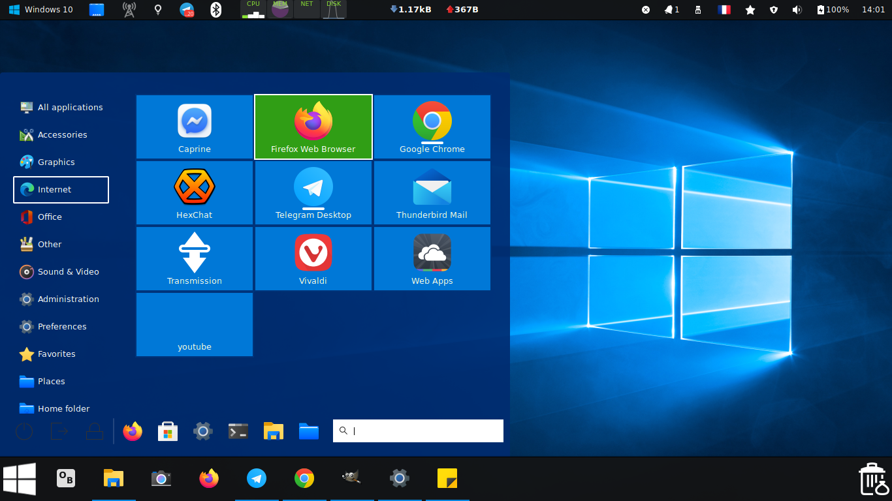Click the DISK monitor graph
892x501 pixels.
pyautogui.click(x=334, y=9)
